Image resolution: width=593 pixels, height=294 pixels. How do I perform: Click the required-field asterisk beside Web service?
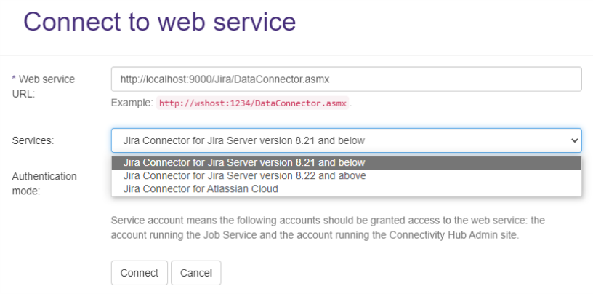coord(14,79)
